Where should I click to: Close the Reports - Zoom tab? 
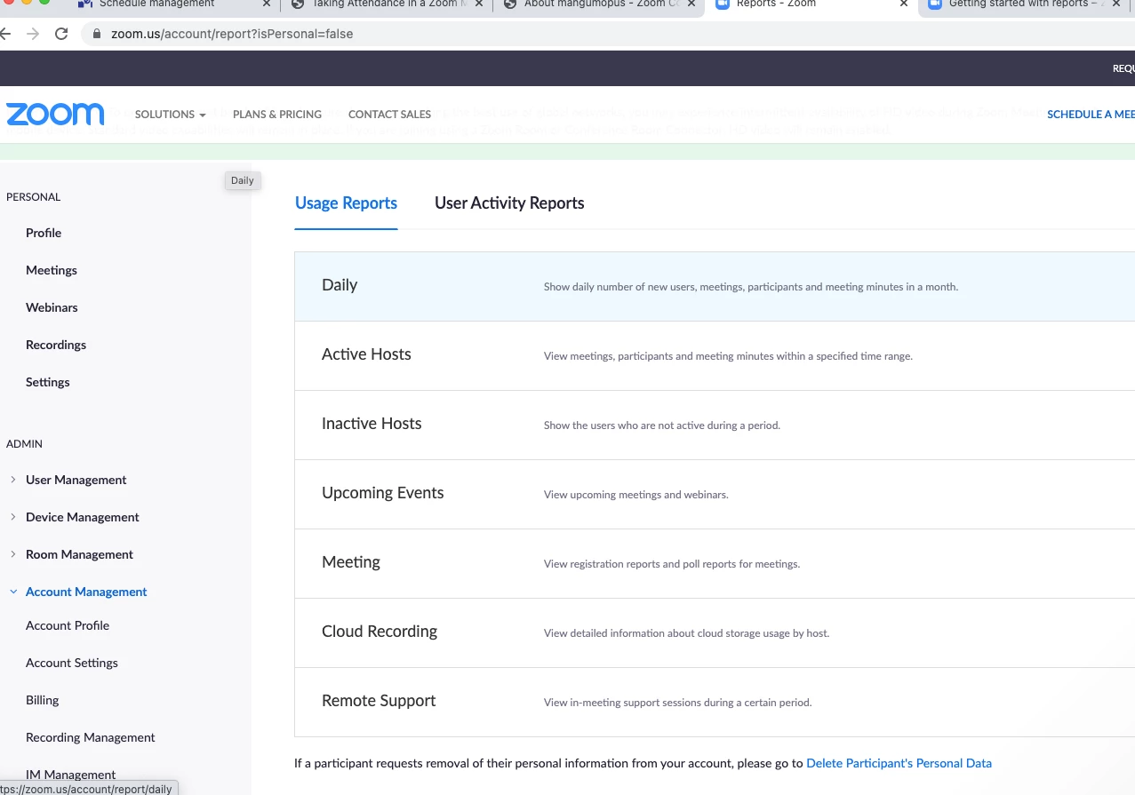tap(904, 4)
